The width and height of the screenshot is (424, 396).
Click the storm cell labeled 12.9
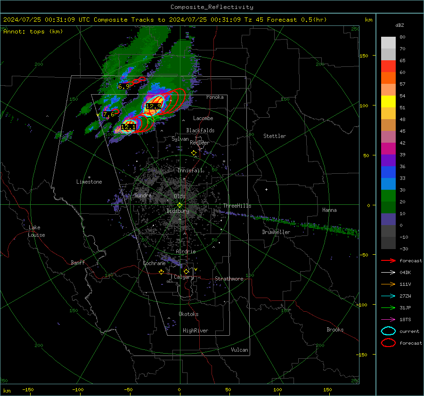click(154, 106)
